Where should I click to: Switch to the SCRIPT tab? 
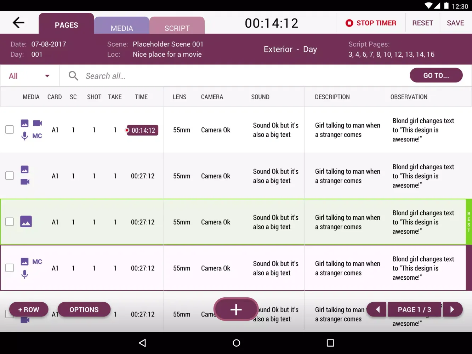[177, 25]
